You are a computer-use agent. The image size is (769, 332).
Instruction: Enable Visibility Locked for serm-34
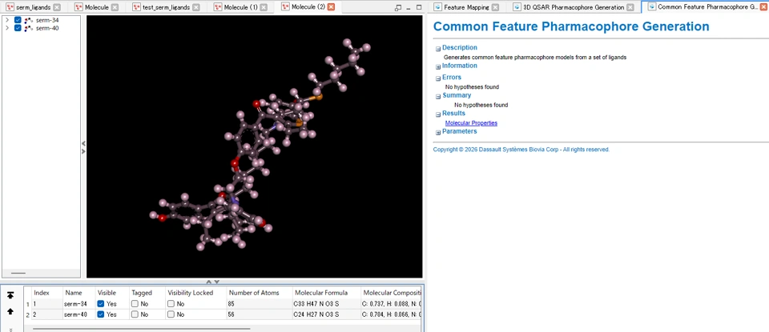[x=171, y=303]
